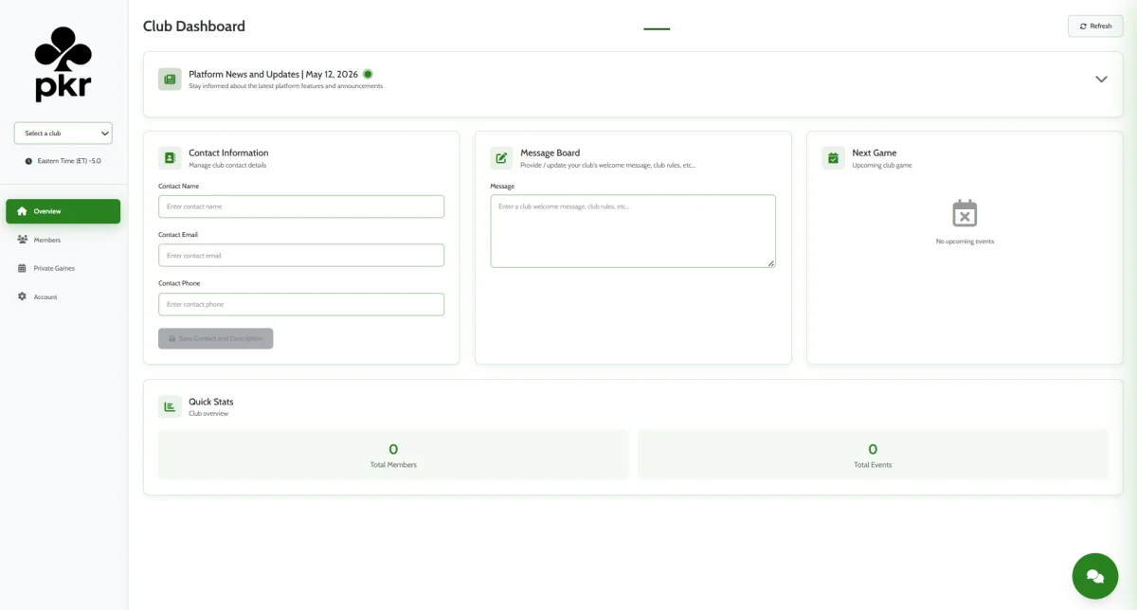Viewport: 1137px width, 610px height.
Task: Click the Upcoming club game subtitle
Action: click(x=882, y=166)
